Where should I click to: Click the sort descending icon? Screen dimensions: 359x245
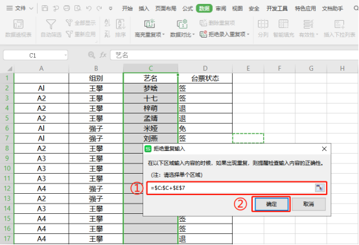[x=107, y=34]
